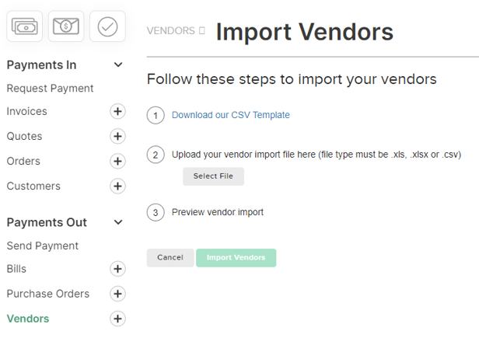Go to Vendors in sidebar

28,319
